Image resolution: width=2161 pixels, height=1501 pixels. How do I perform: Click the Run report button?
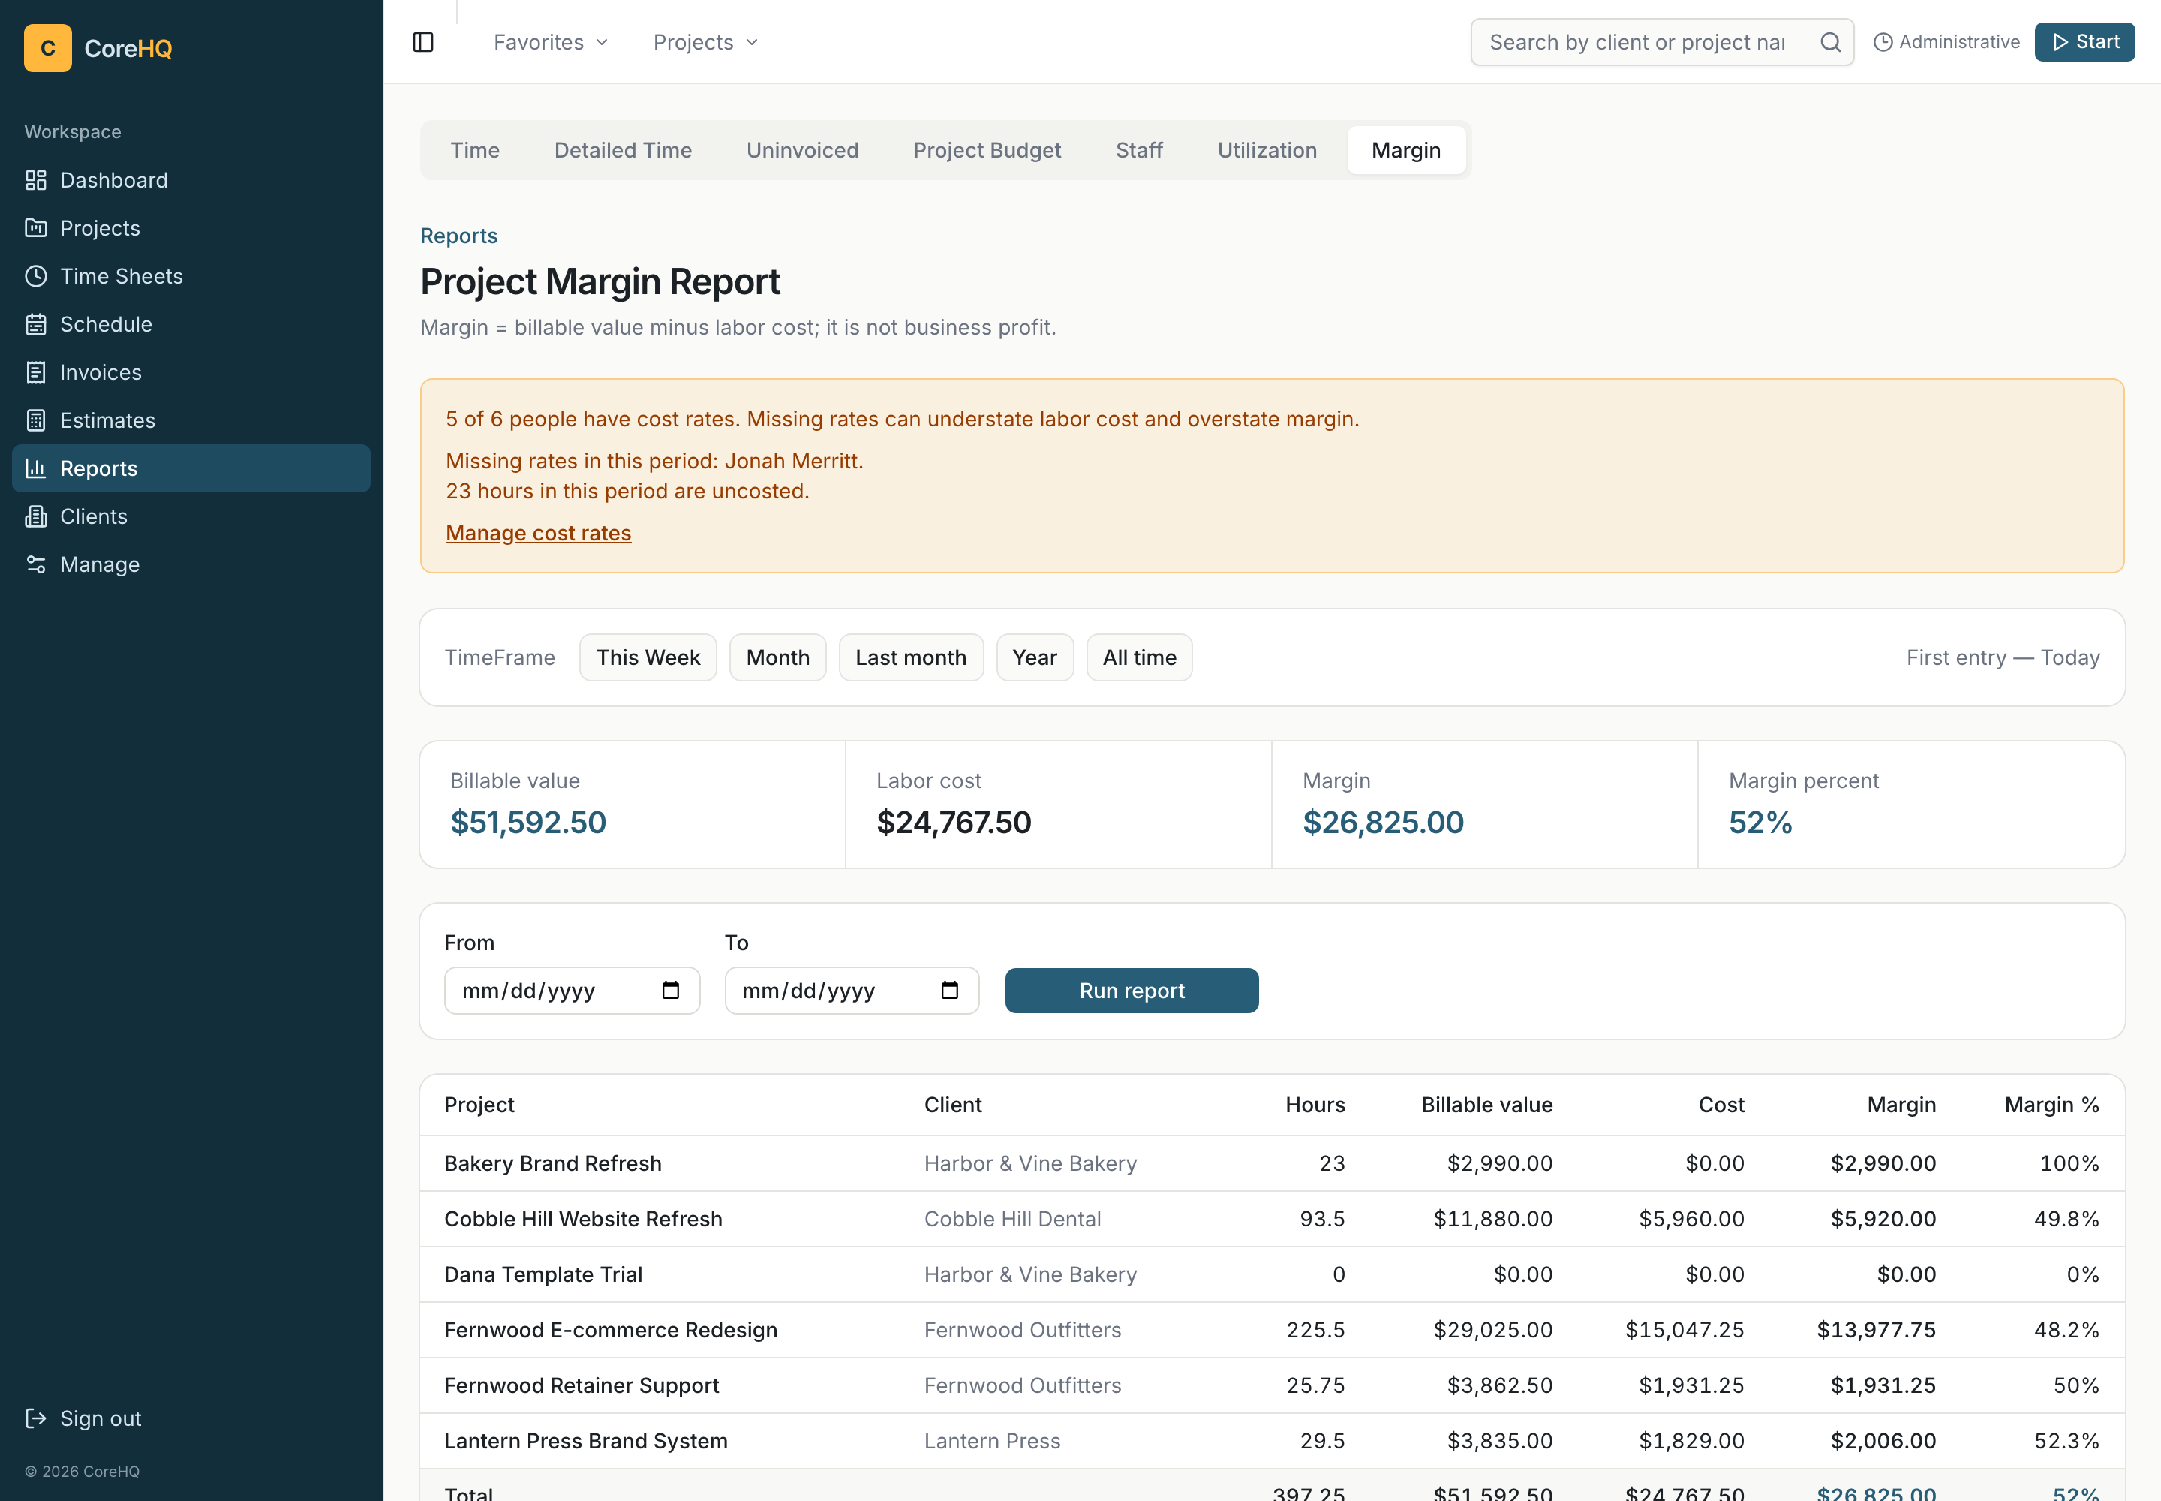(x=1132, y=991)
